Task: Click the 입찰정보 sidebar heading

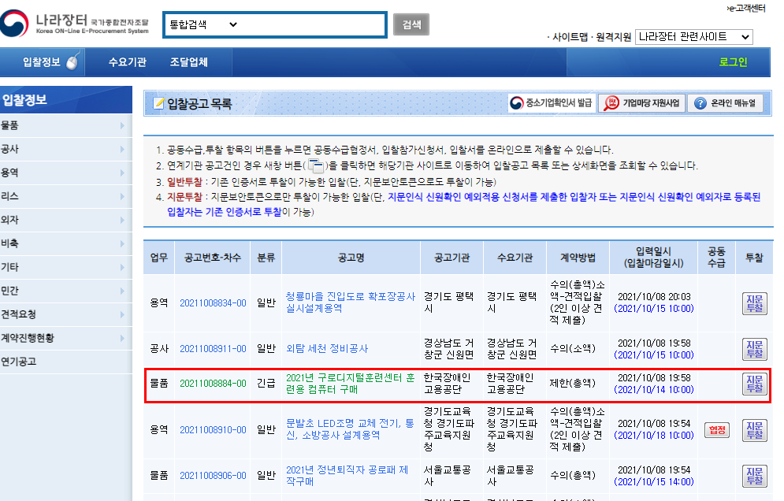Action: (24, 99)
